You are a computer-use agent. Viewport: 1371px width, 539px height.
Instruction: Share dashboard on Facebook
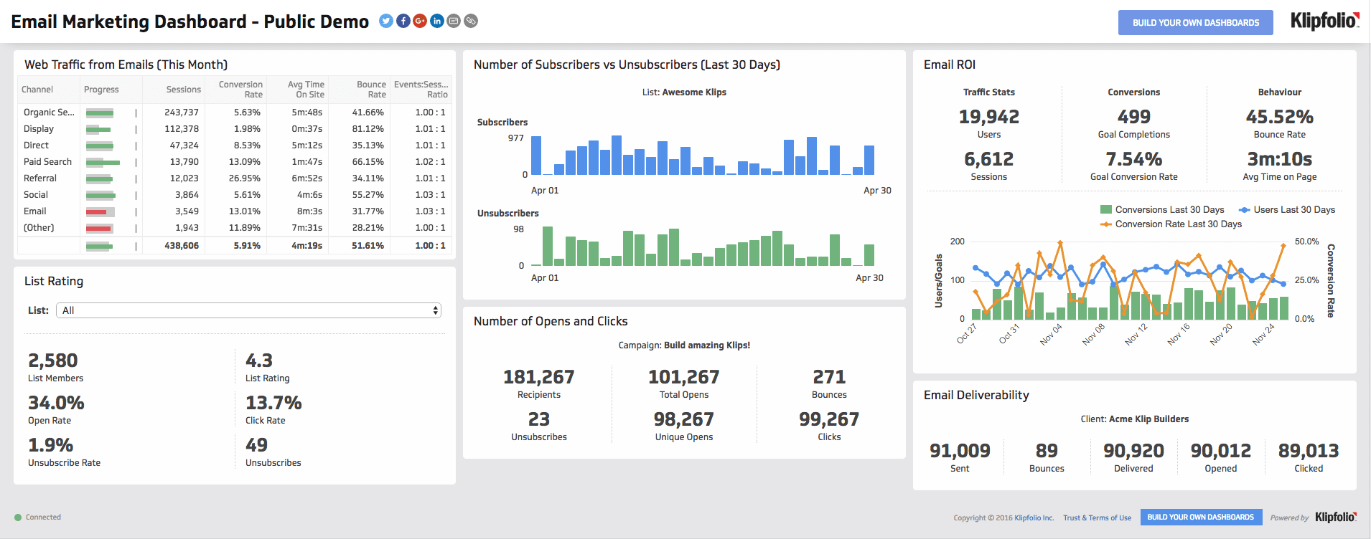(x=403, y=21)
